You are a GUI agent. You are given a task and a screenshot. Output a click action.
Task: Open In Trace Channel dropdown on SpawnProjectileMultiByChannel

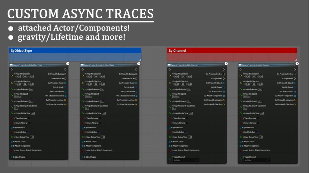pos(186,160)
